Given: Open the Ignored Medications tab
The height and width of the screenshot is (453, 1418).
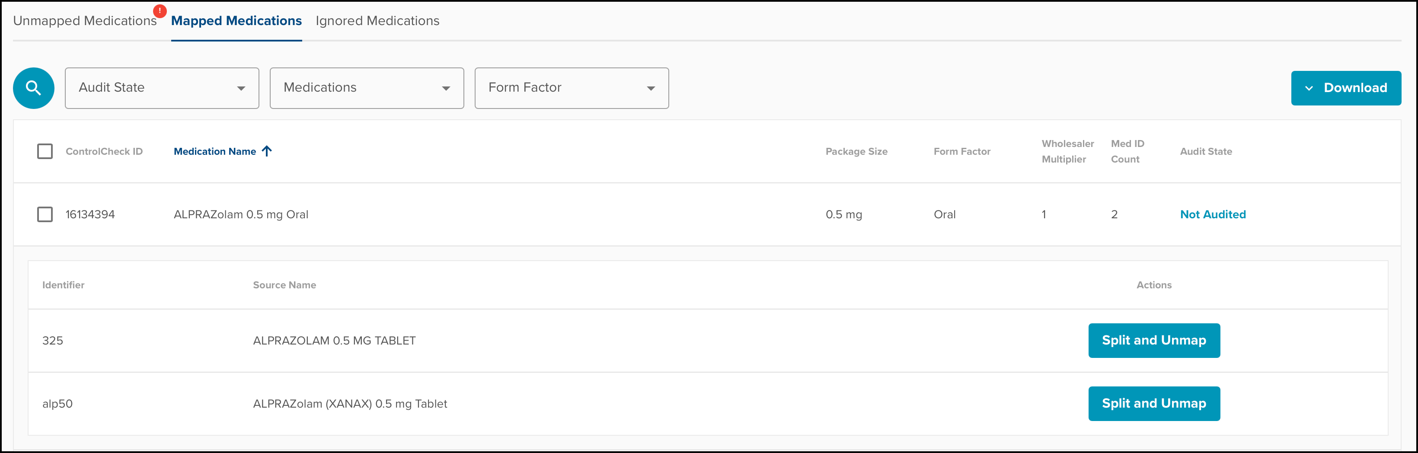Looking at the screenshot, I should (377, 21).
